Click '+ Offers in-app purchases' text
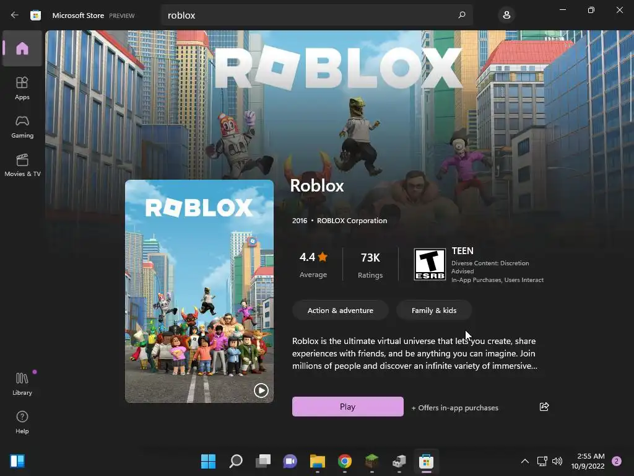The width and height of the screenshot is (634, 476). tap(455, 408)
